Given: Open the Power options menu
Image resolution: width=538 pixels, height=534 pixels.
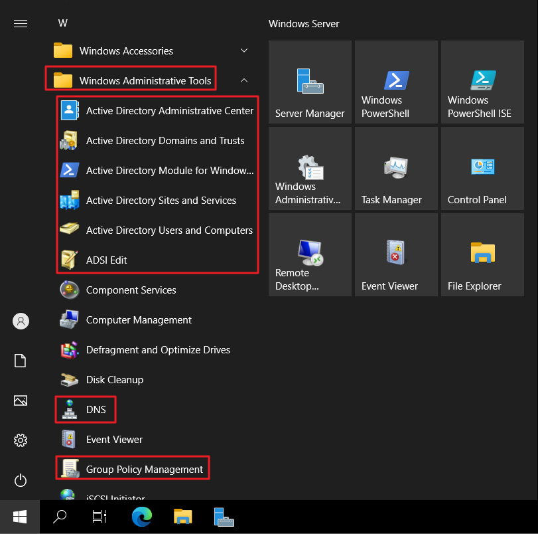Looking at the screenshot, I should [21, 480].
